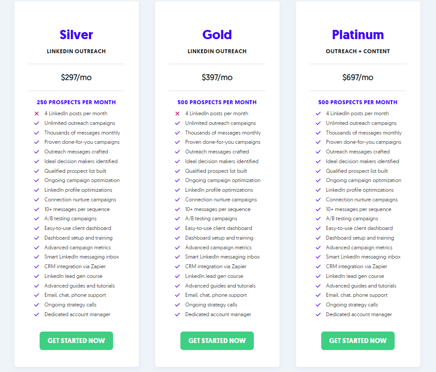Expand the Gold plan's 500 prospects per month section

tap(217, 102)
